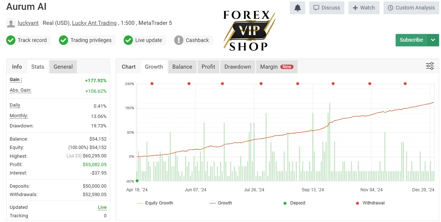Viewport: 441px width, 222px height.
Task: Click the -$37.95 interest value
Action: pyautogui.click(x=98, y=173)
